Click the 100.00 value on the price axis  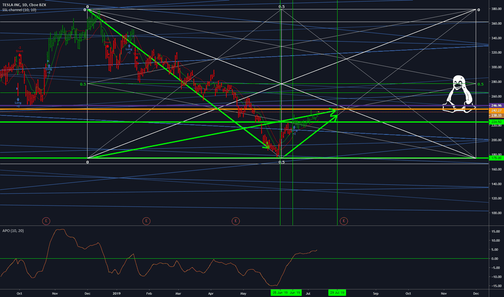[x=496, y=213]
